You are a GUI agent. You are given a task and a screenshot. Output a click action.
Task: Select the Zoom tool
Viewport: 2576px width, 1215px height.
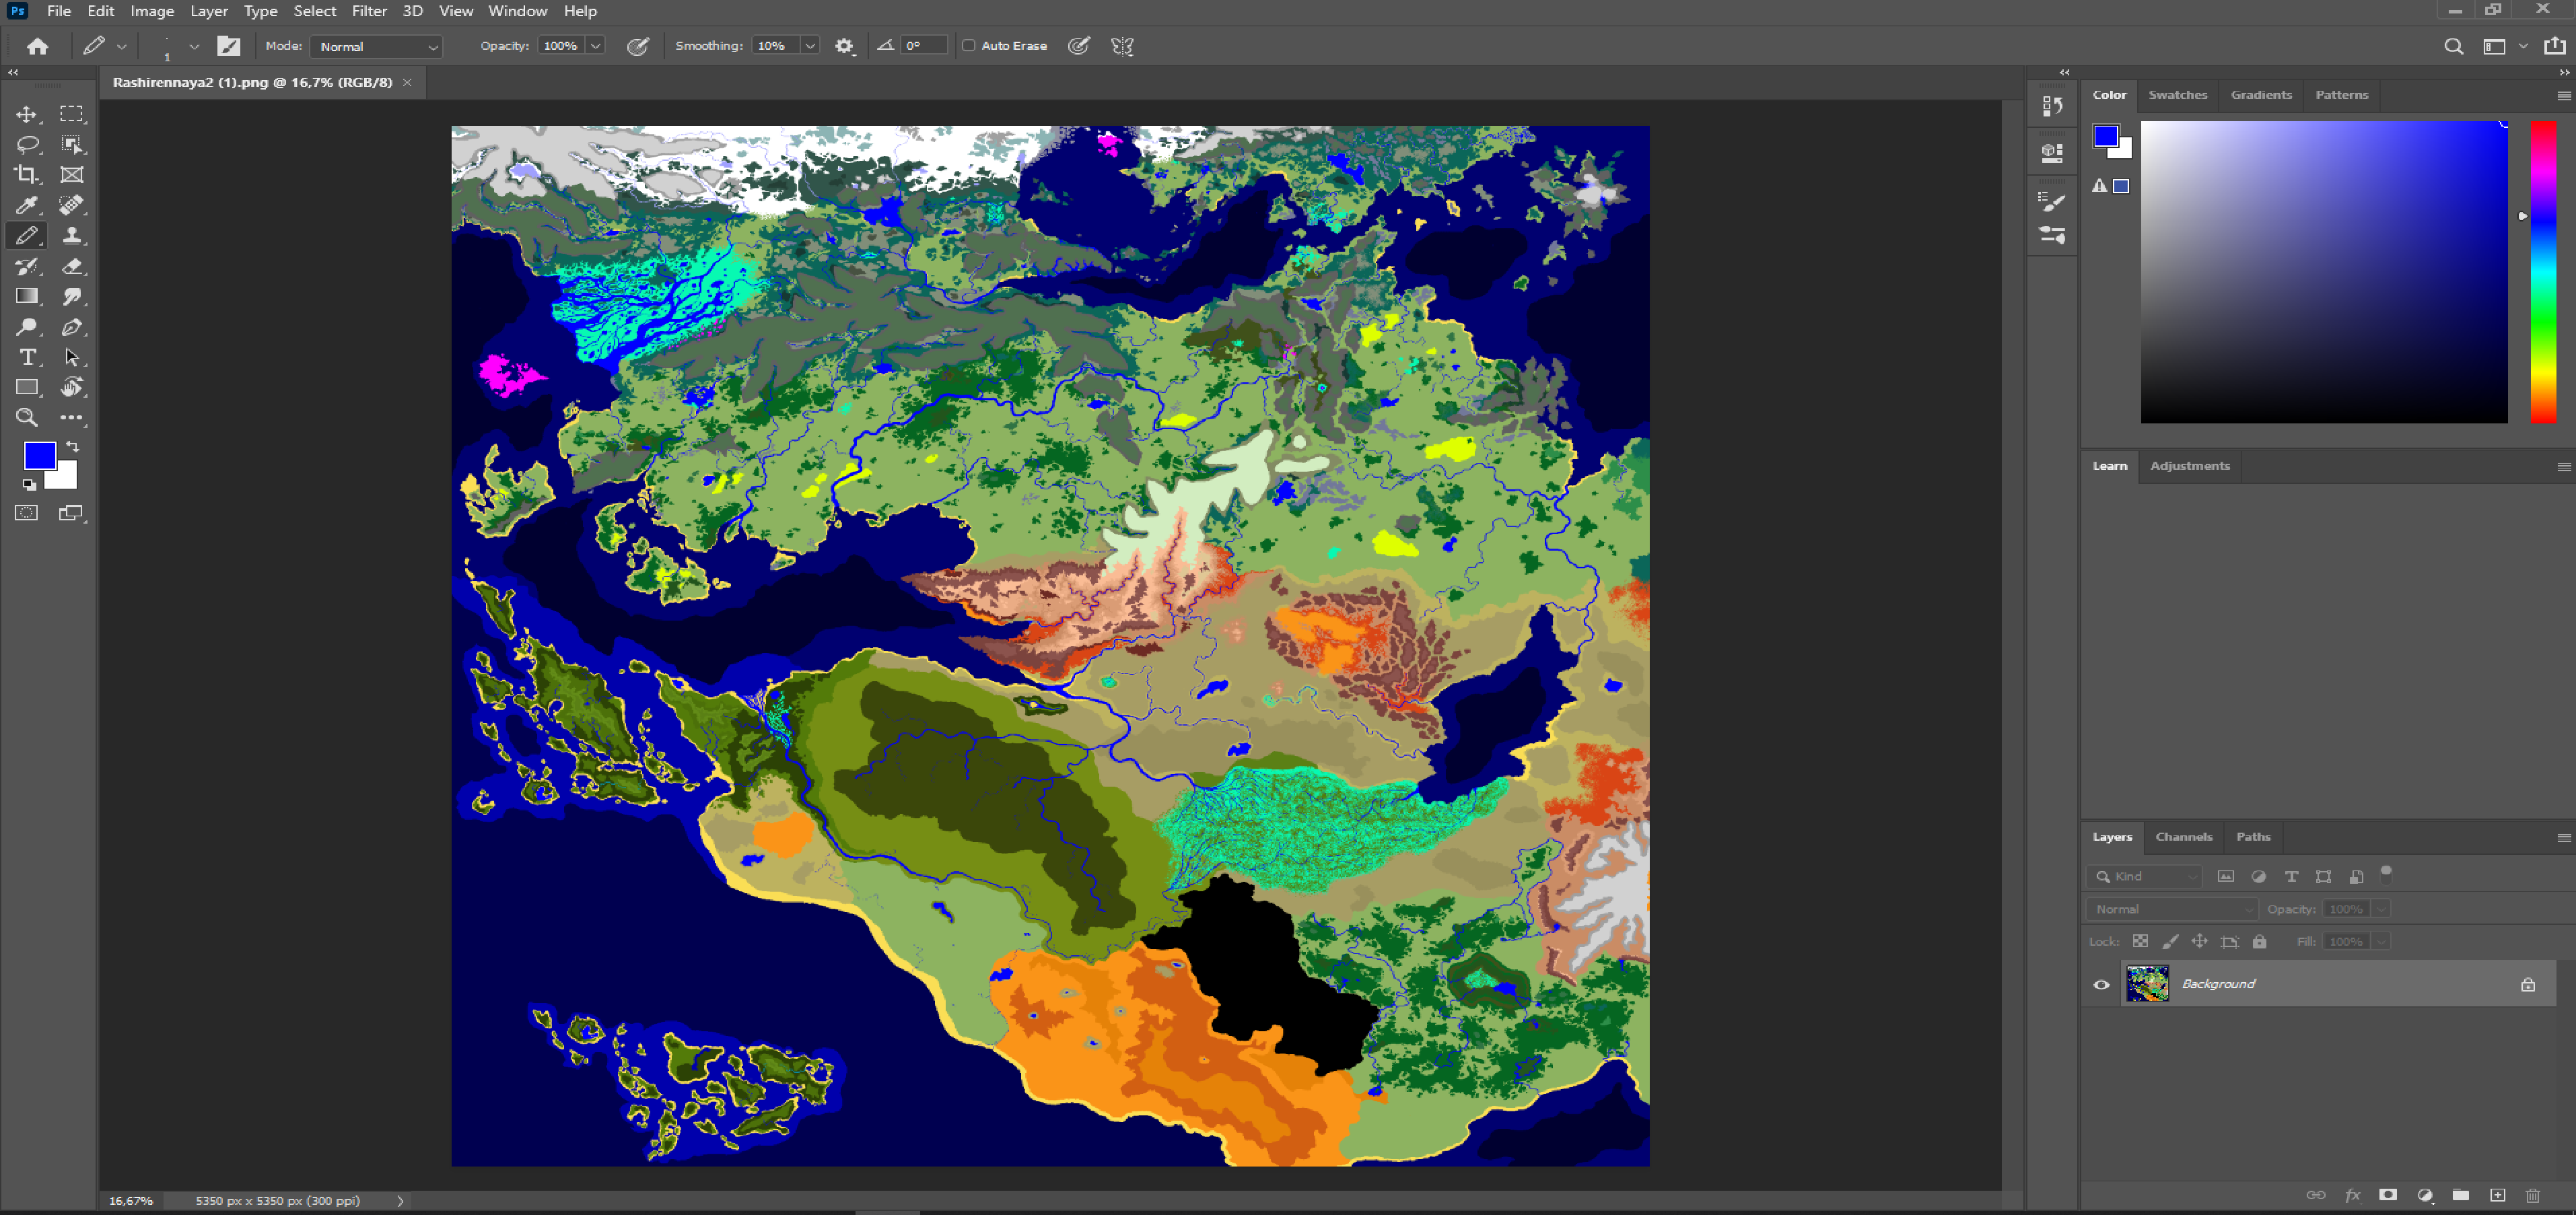pyautogui.click(x=27, y=418)
